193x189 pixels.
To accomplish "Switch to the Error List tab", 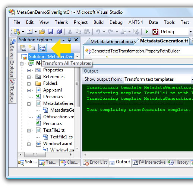I will pyautogui.click(x=95, y=162).
